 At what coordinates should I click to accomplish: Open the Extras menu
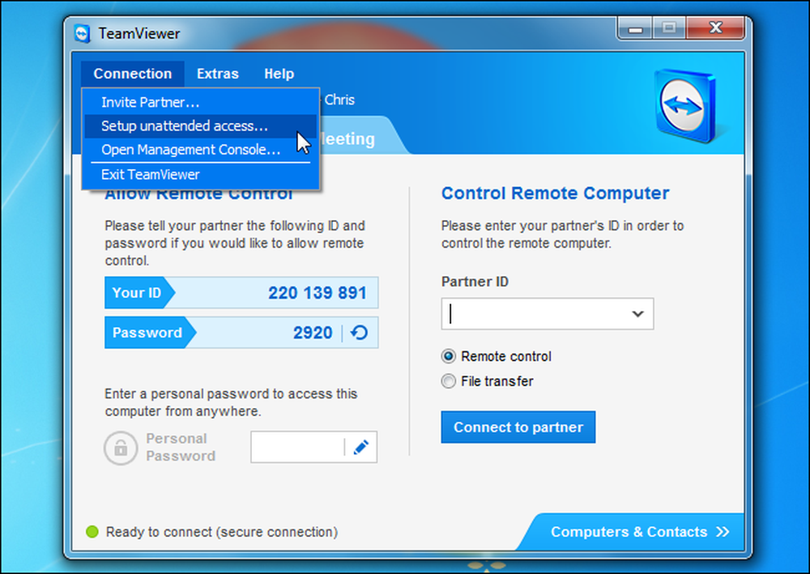pyautogui.click(x=217, y=74)
